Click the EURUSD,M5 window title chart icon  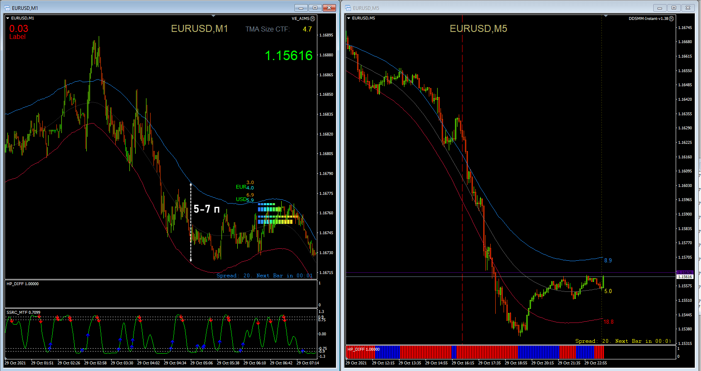348,8
